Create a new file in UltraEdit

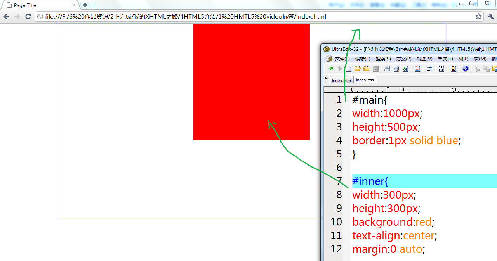tap(349, 69)
